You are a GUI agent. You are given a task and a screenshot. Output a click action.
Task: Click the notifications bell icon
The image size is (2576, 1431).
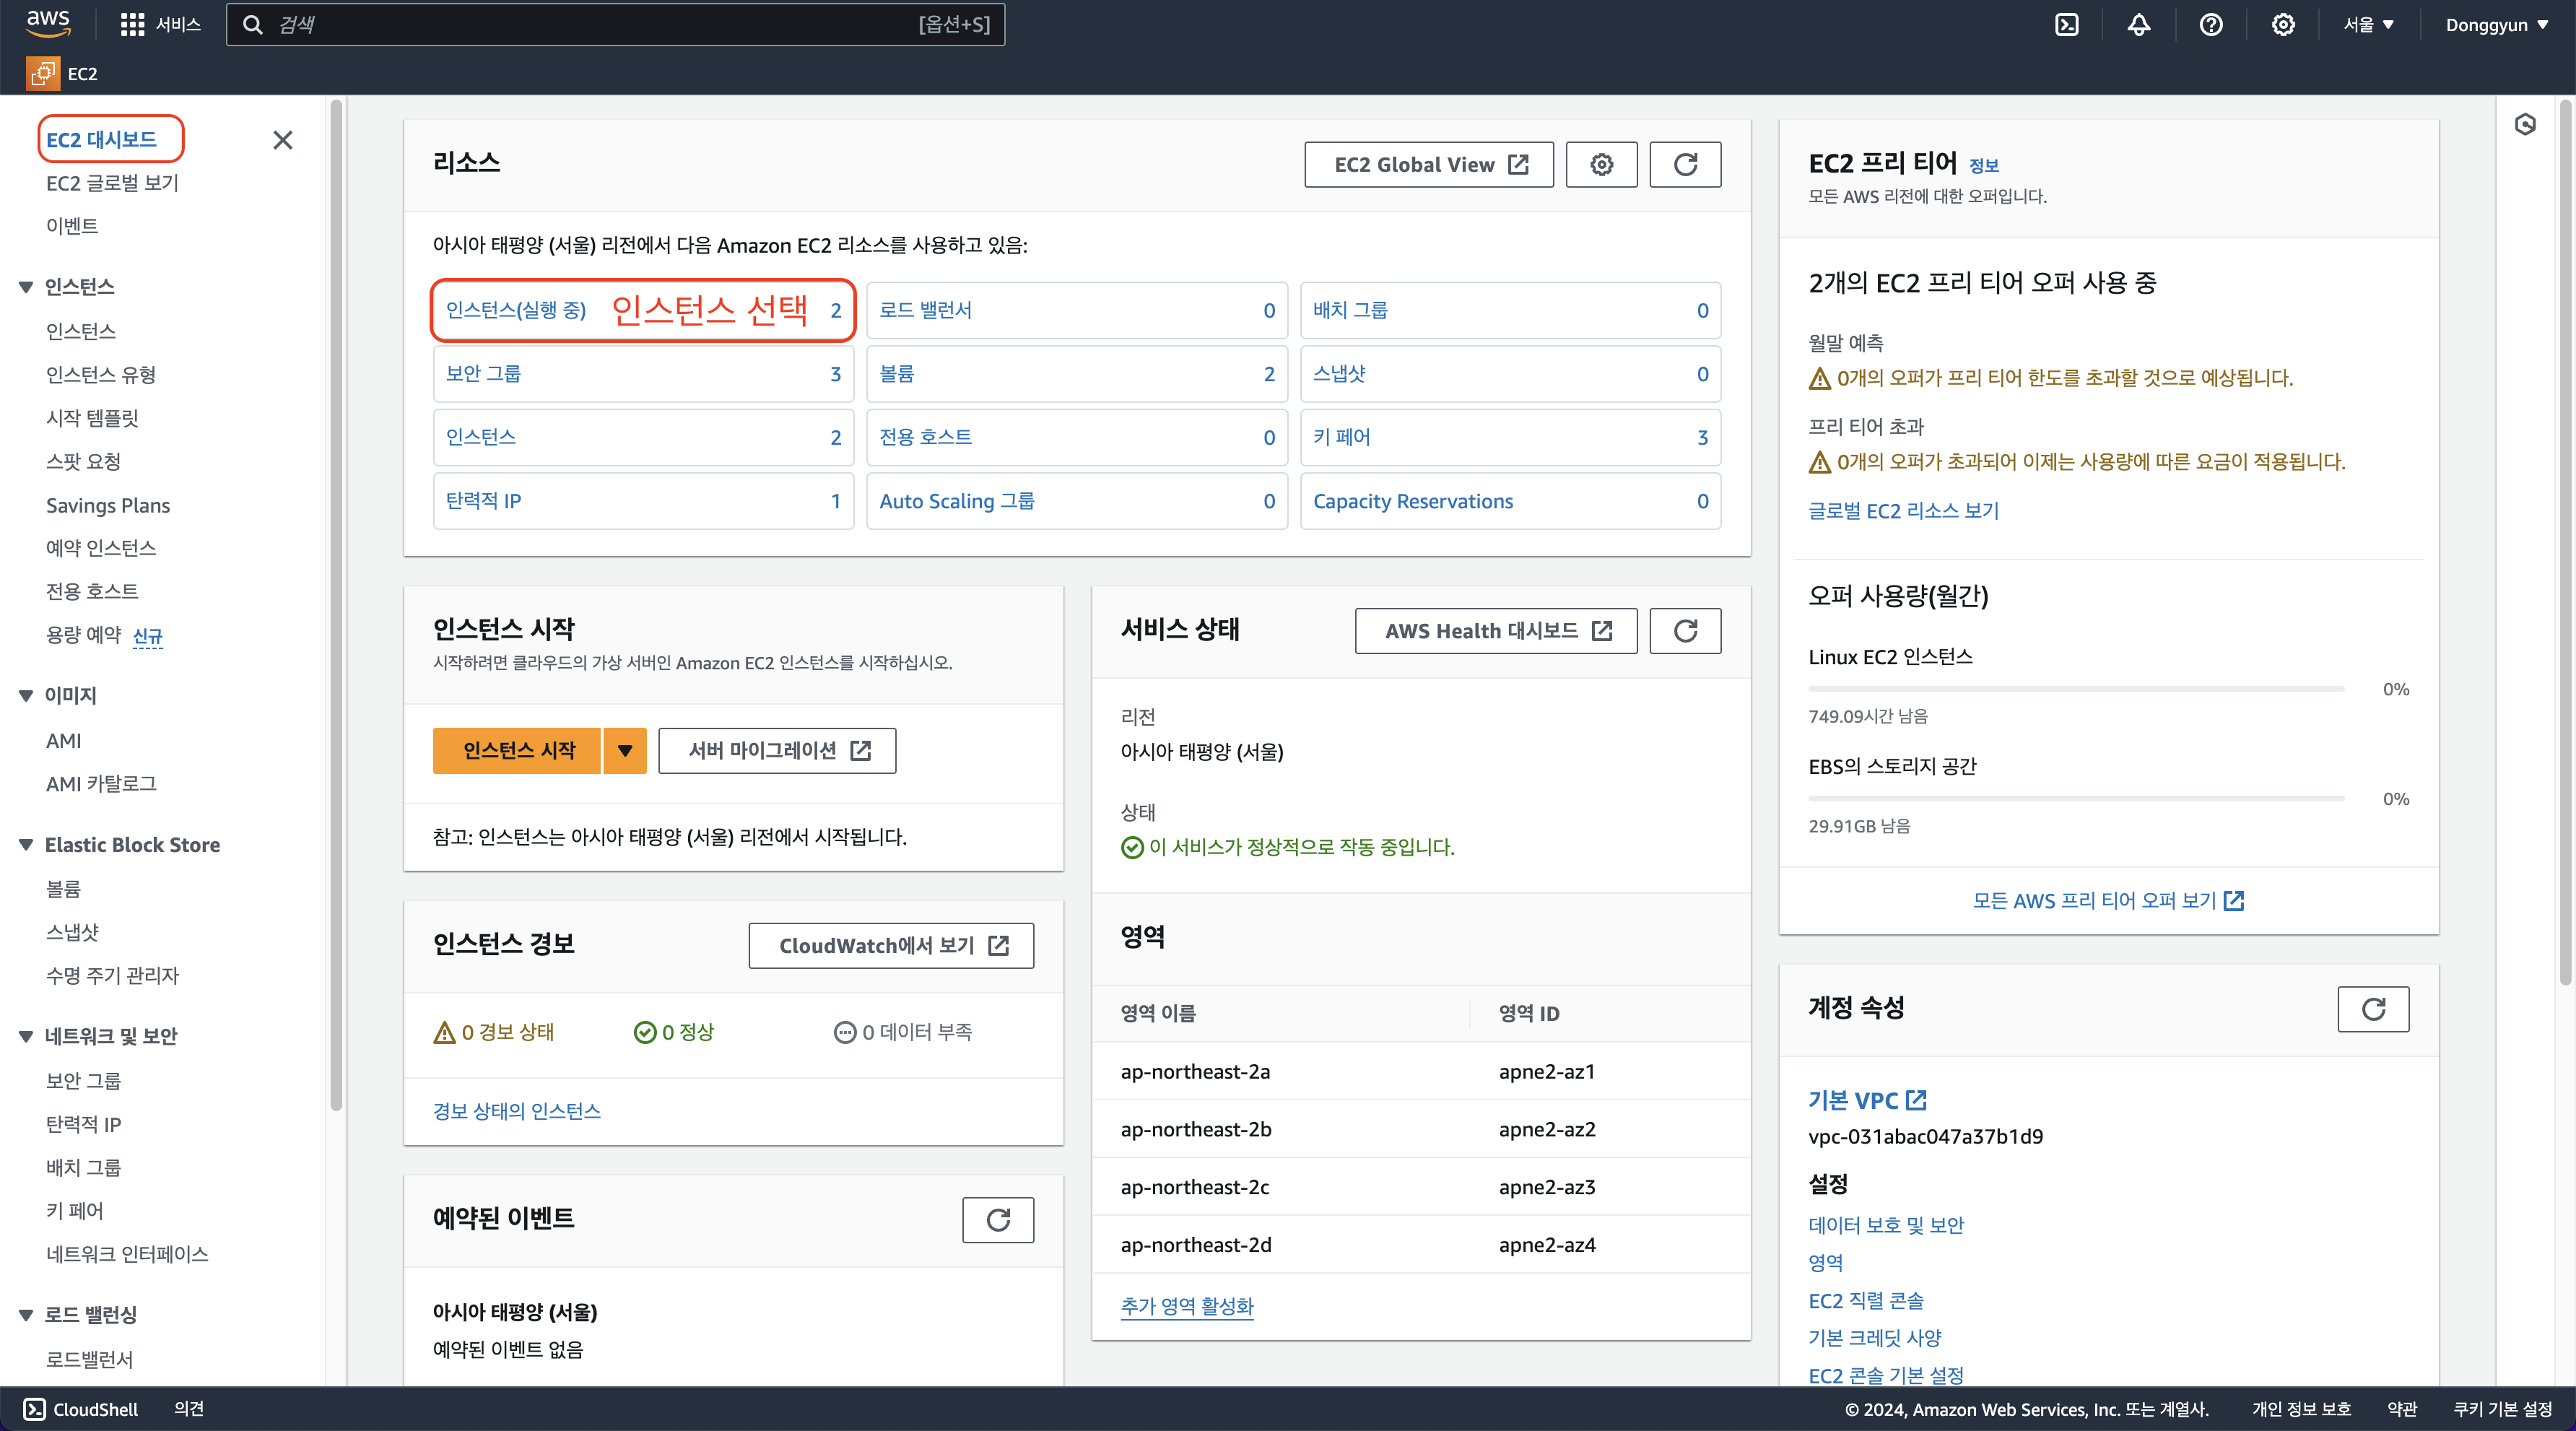(x=2138, y=25)
